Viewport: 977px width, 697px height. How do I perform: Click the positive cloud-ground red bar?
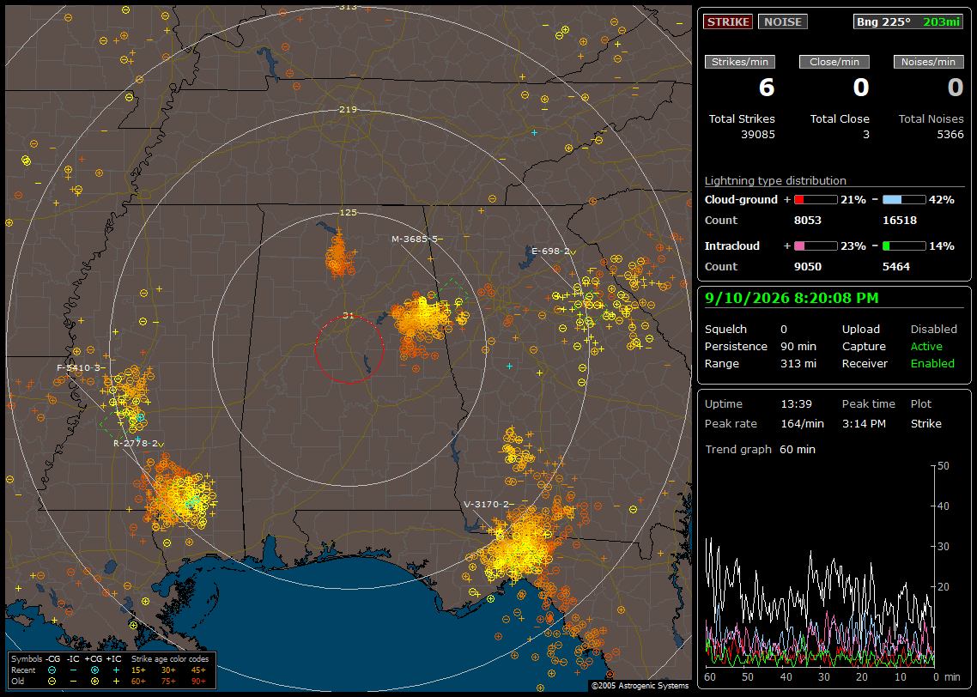pyautogui.click(x=816, y=200)
